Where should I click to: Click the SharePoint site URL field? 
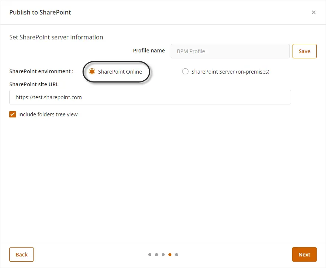(x=150, y=97)
